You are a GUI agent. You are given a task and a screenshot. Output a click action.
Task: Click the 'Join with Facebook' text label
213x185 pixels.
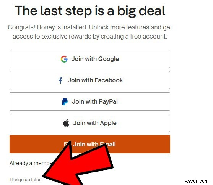point(95,80)
